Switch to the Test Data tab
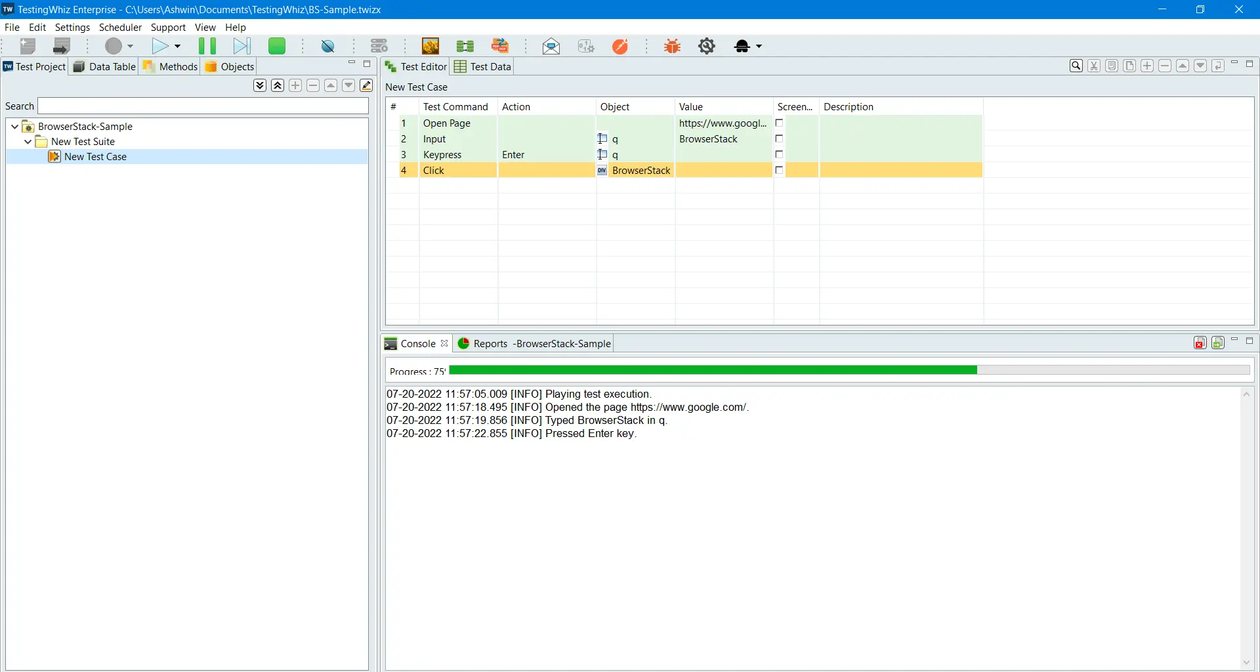 (x=483, y=67)
